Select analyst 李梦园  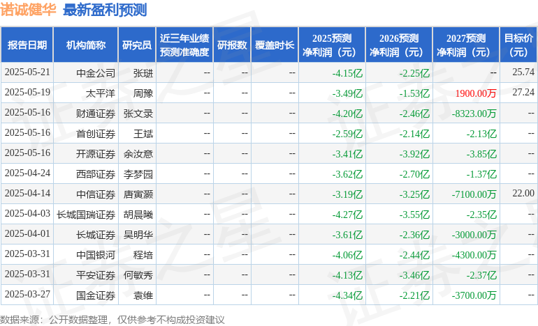click(x=138, y=173)
